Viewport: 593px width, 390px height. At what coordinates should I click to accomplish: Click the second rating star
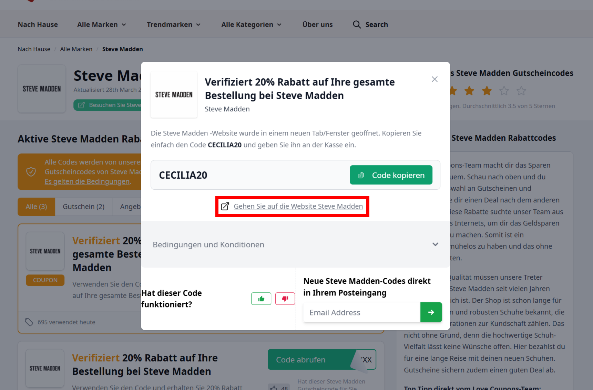coord(469,91)
